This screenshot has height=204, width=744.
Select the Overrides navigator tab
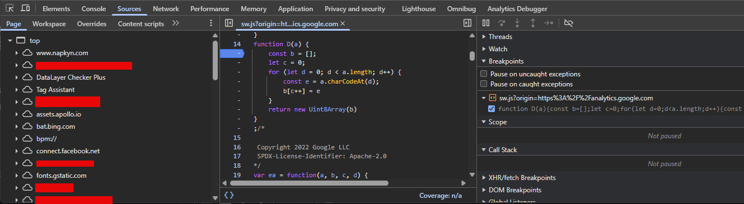92,24
